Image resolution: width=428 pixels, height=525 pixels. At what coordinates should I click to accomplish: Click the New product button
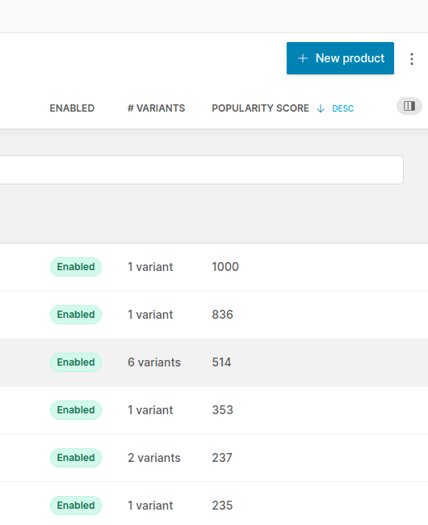(340, 58)
